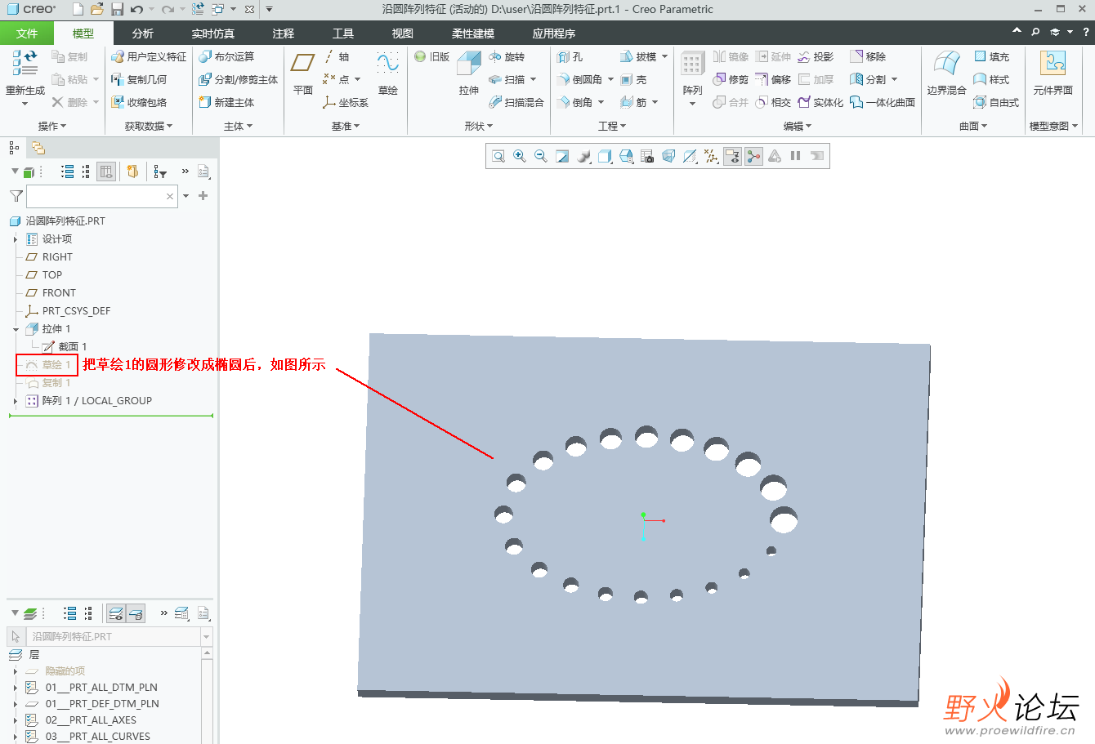Click the 重新生成 (Regenerate) icon
The width and height of the screenshot is (1095, 744).
(x=25, y=63)
